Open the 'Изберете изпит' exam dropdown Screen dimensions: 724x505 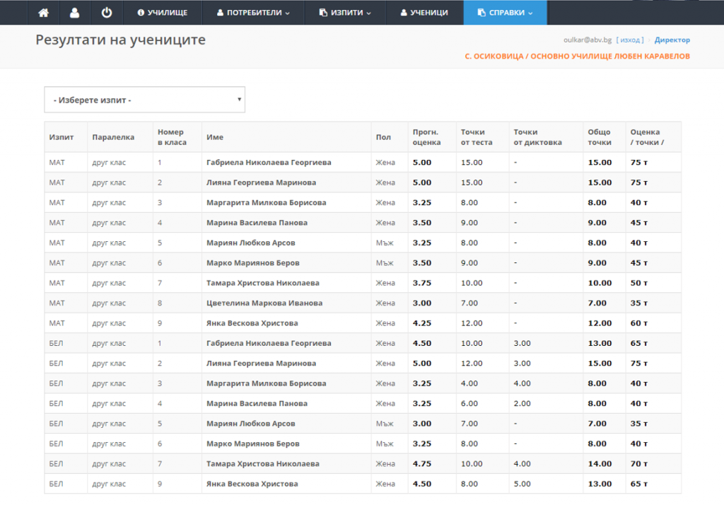144,100
